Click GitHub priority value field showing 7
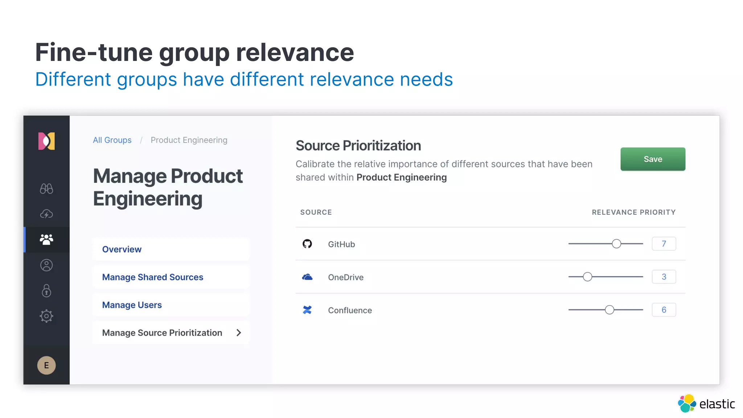 664,244
